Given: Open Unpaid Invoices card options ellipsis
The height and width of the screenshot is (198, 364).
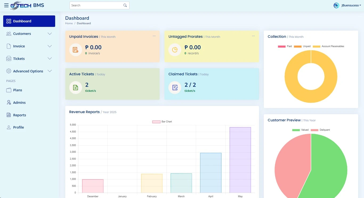Looking at the screenshot, I should click(154, 36).
